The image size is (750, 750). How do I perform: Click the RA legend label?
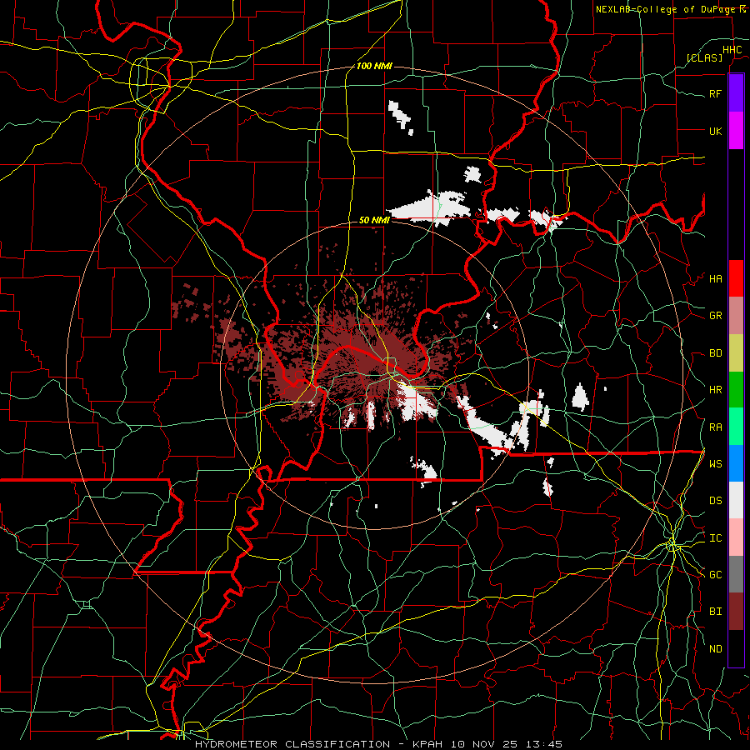(x=715, y=427)
